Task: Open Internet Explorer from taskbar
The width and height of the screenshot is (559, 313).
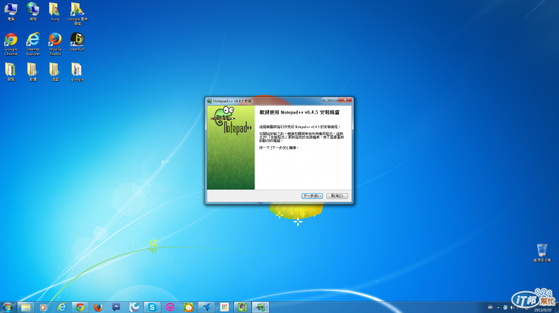Action: 61,307
